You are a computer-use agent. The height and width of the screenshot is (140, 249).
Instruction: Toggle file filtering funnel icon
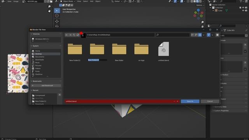click(x=209, y=35)
